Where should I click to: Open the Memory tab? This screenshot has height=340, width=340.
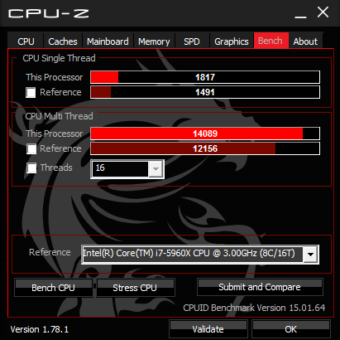pyautogui.click(x=154, y=41)
